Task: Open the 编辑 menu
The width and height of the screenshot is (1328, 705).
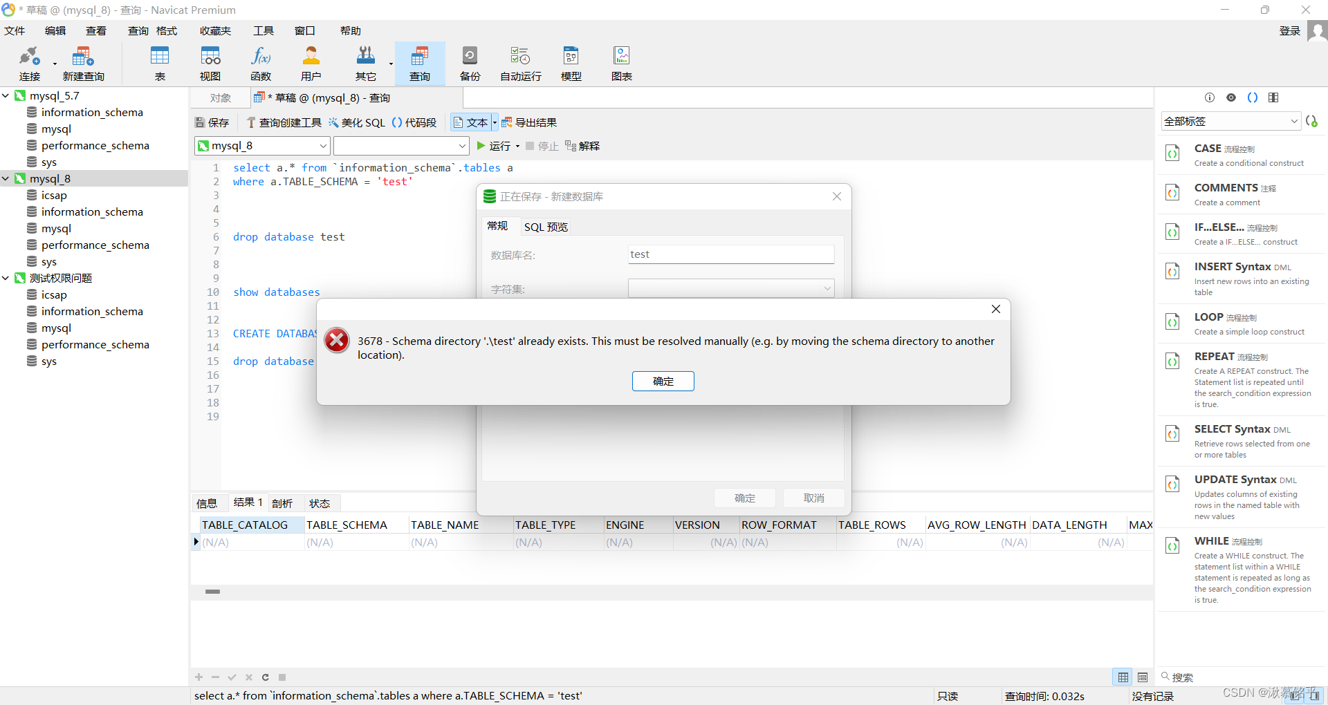Action: click(x=55, y=30)
